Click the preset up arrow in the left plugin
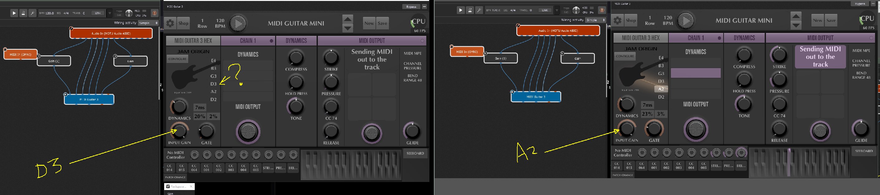 point(347,19)
